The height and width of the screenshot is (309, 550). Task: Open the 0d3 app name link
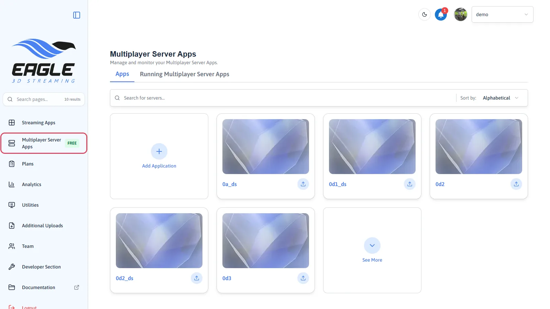[x=227, y=278]
